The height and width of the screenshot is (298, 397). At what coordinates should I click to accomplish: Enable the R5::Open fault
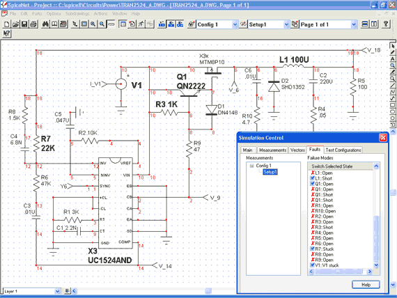pyautogui.click(x=313, y=238)
